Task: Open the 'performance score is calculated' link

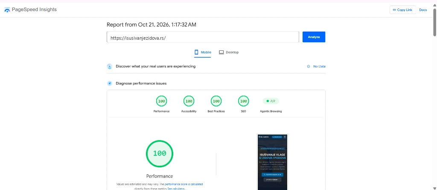Action: click(x=184, y=184)
